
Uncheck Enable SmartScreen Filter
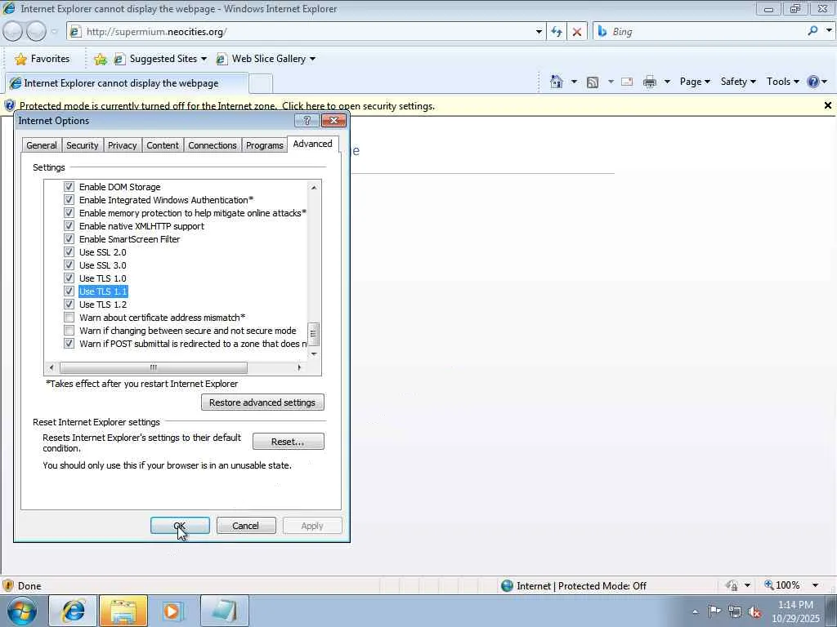(x=69, y=239)
